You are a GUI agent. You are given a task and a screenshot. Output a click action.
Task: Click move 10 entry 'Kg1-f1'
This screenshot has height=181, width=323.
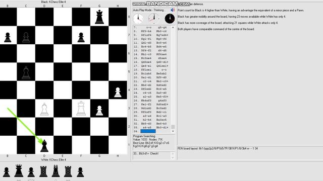(146, 39)
